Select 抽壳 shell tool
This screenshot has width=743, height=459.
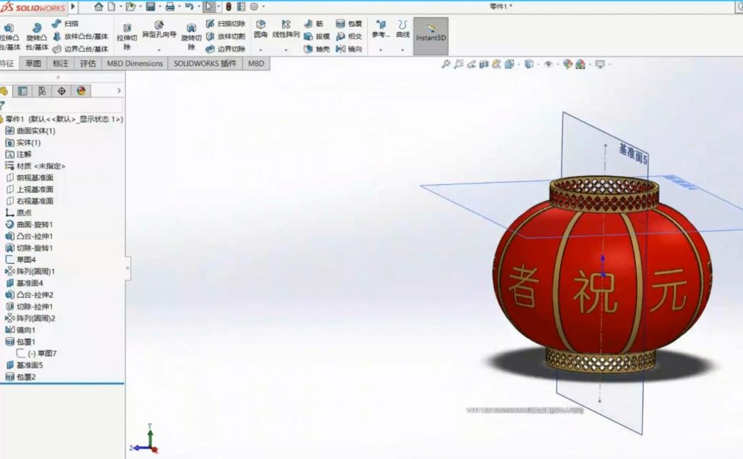(316, 49)
